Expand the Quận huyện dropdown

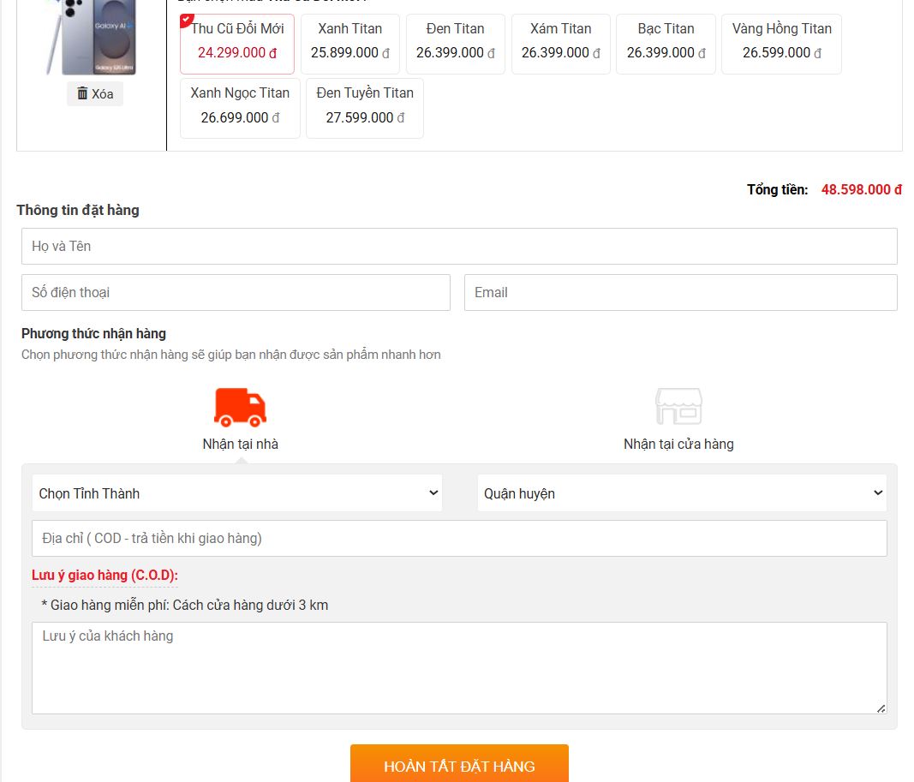(x=682, y=493)
